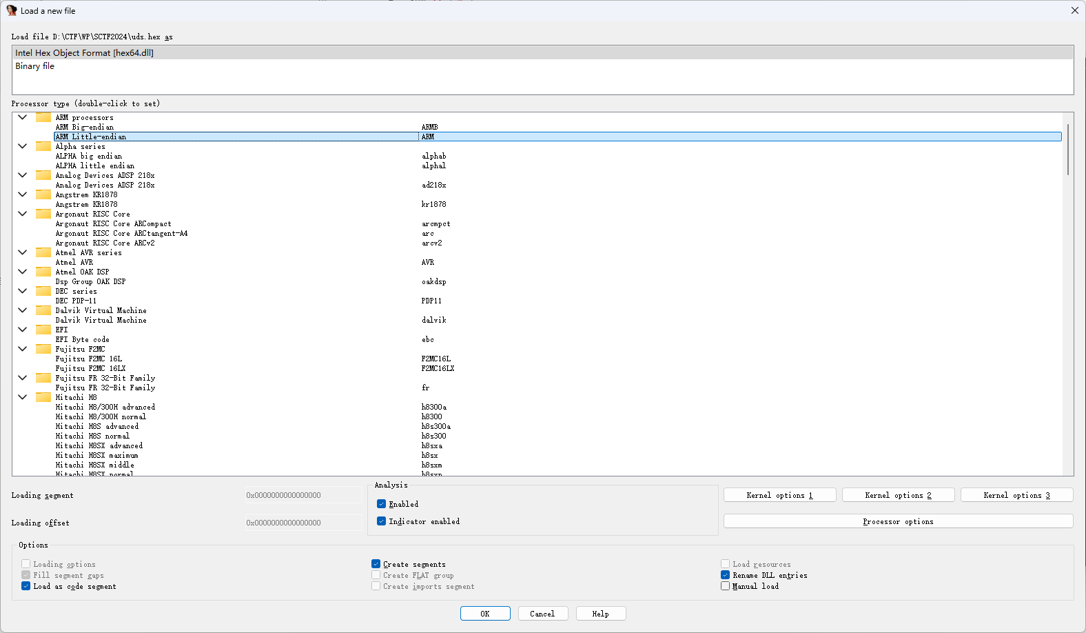Collapse the Fujitsu F2MC group chevron
Viewport: 1086px width, 633px height.
(23, 349)
